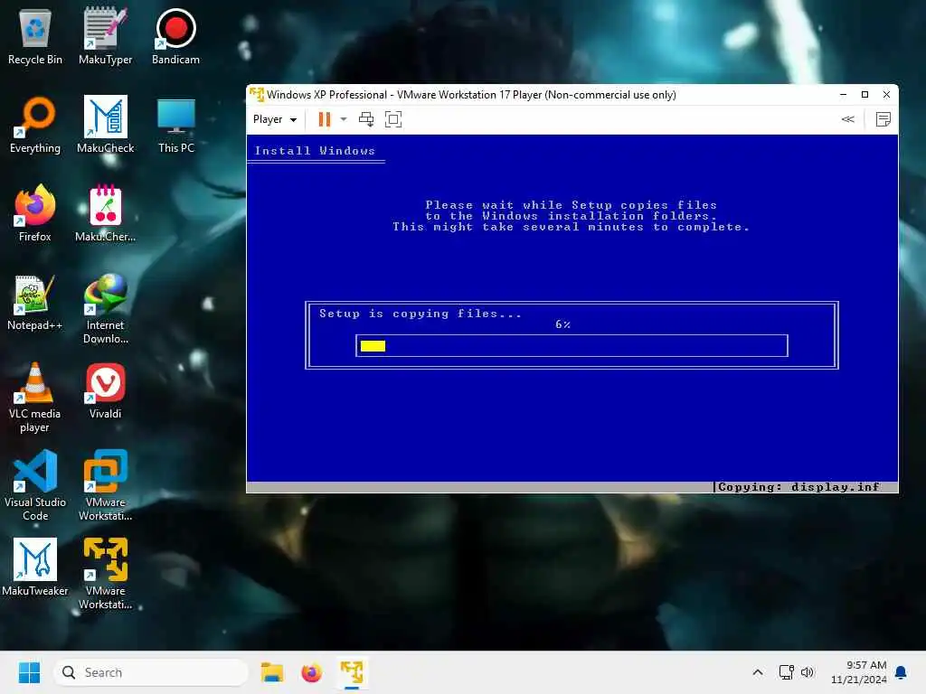Enter full screen mode in VMware
The width and height of the screenshot is (926, 694).
pos(393,119)
